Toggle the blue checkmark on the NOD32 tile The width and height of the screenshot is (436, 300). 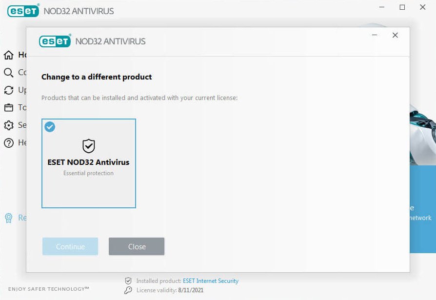click(50, 127)
